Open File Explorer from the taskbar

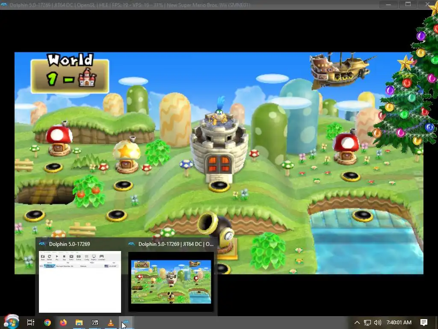(79, 323)
